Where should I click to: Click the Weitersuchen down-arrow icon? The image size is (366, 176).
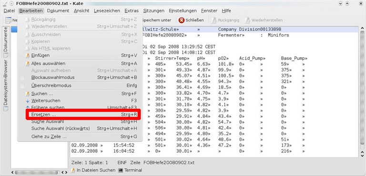point(28,101)
